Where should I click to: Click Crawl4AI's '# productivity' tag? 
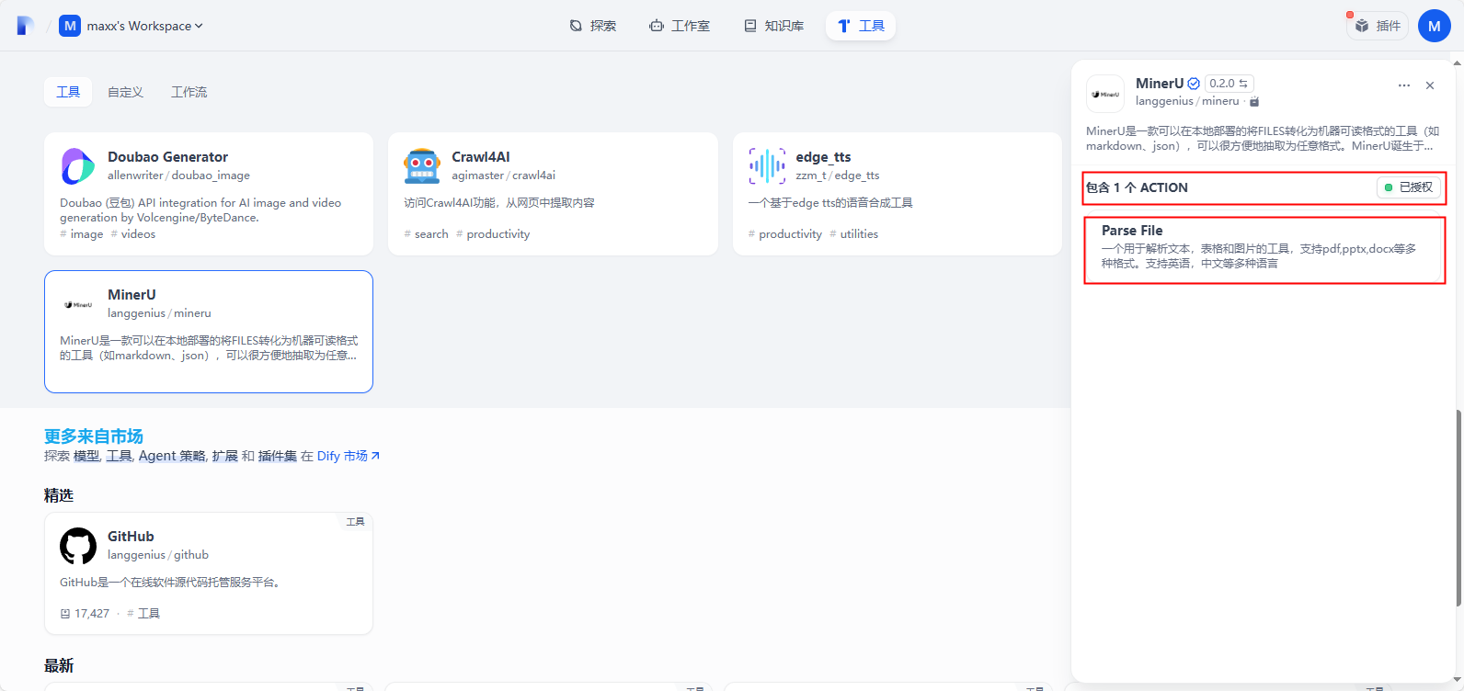(x=493, y=234)
